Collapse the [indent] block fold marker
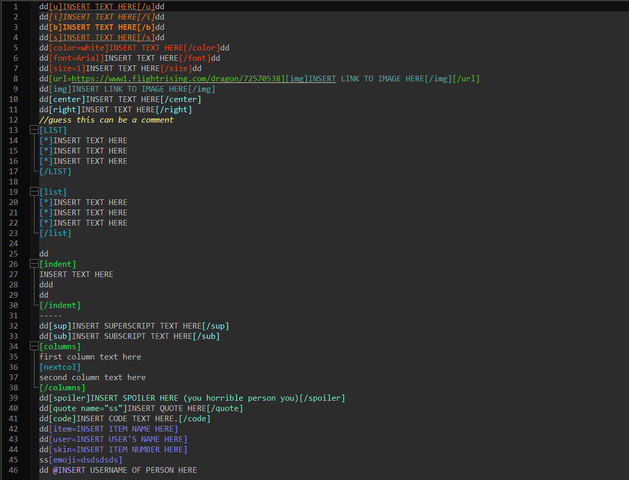The image size is (629, 480). point(34,264)
